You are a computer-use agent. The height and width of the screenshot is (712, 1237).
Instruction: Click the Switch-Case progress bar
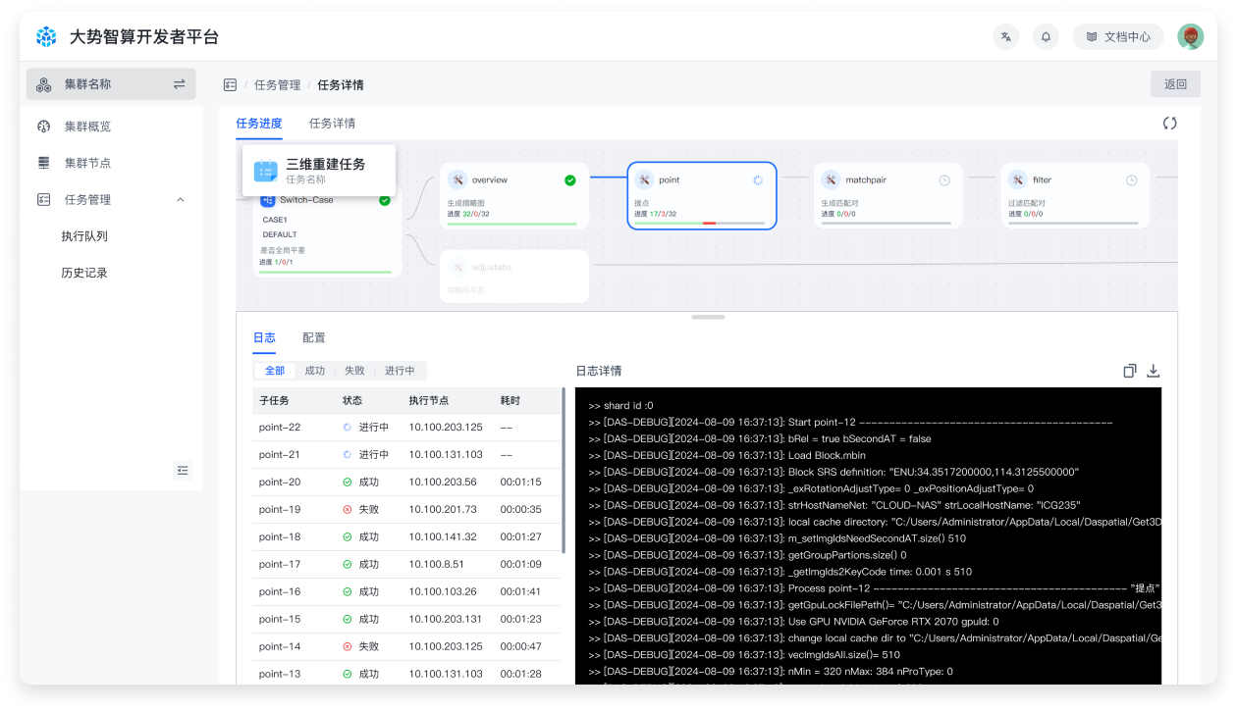325,272
